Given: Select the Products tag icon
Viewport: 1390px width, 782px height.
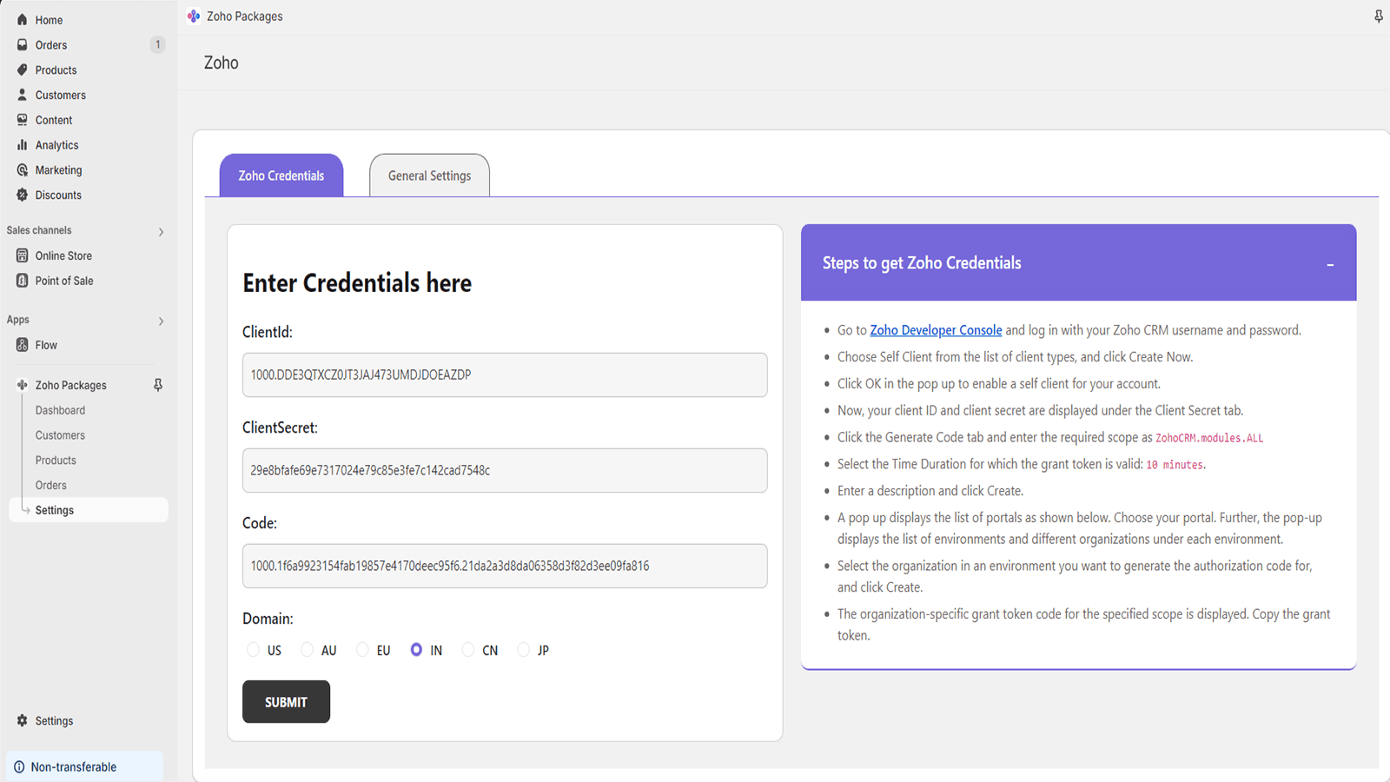Looking at the screenshot, I should tap(21, 70).
